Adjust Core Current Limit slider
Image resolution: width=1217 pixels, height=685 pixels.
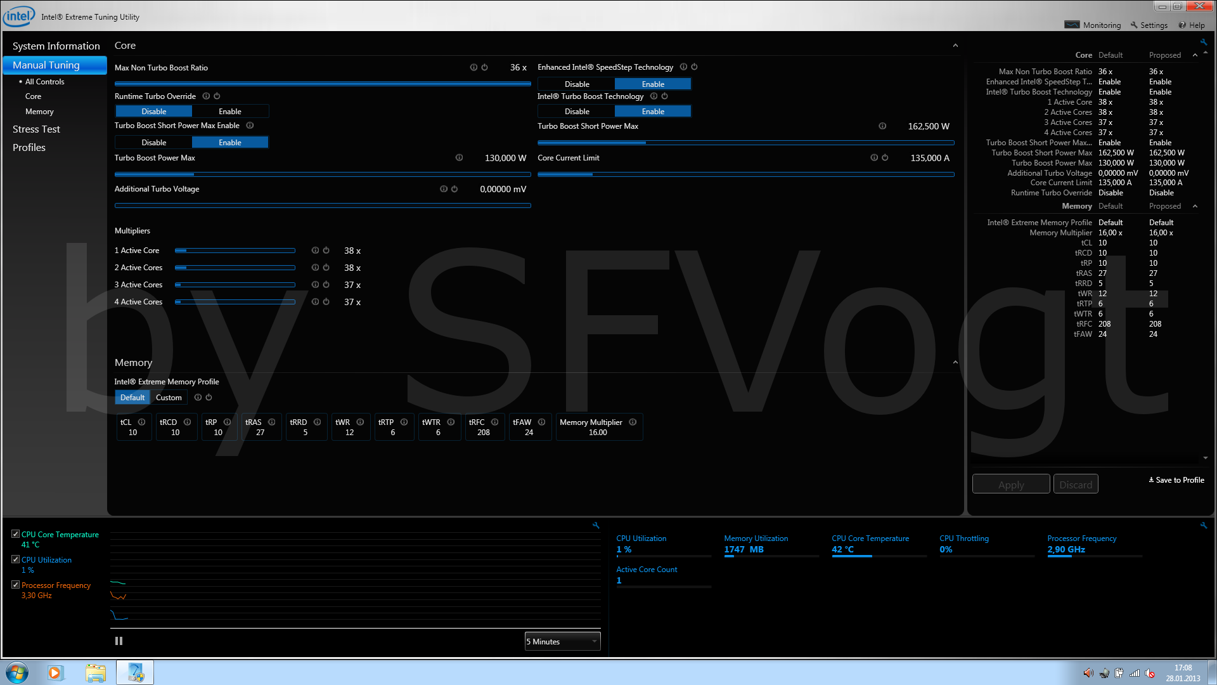[746, 174]
